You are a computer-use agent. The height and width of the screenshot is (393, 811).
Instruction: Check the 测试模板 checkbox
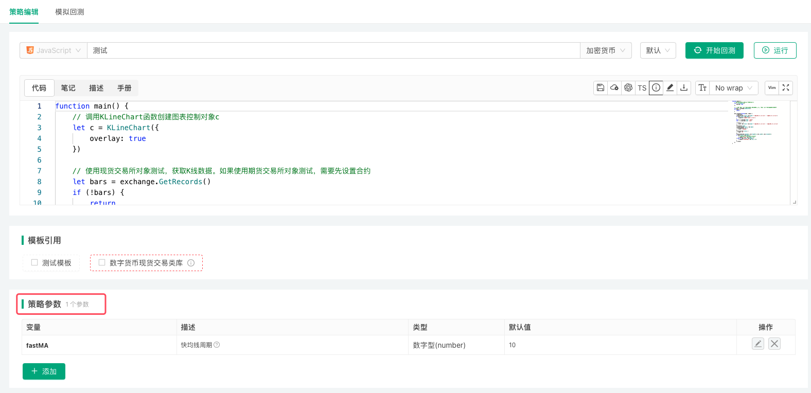(34, 262)
